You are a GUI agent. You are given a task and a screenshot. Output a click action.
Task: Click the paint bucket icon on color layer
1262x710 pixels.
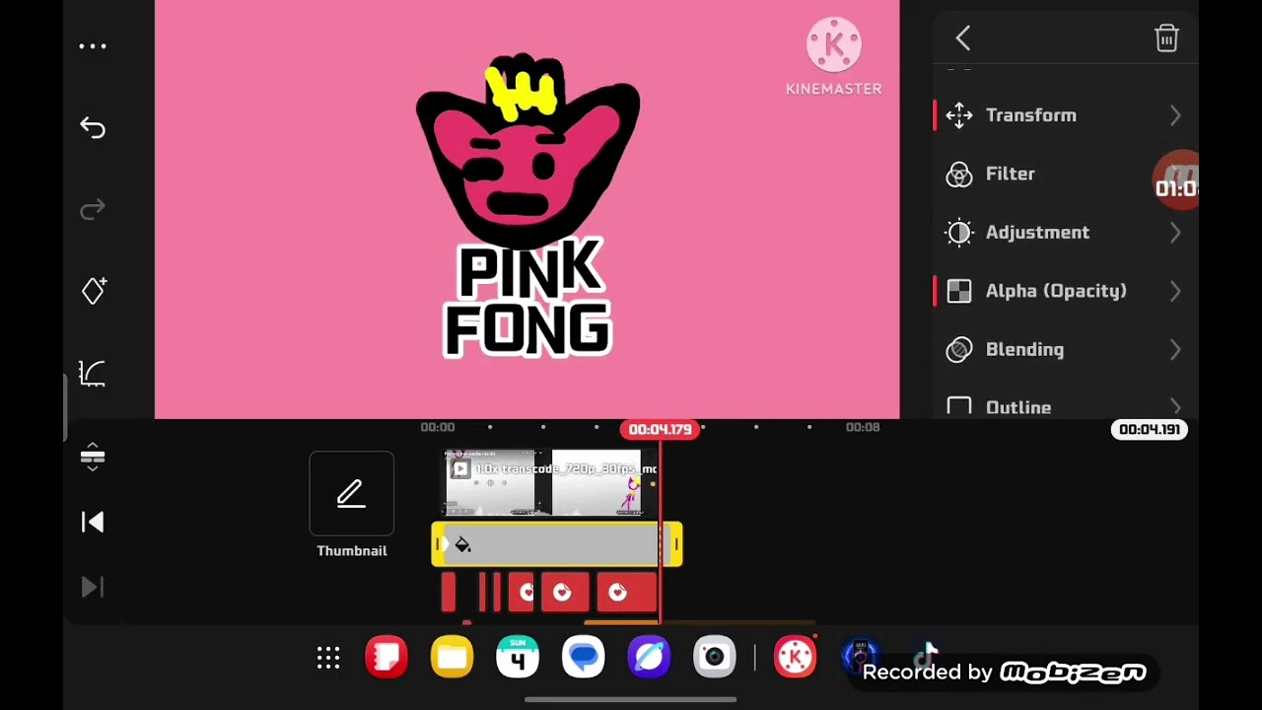[x=462, y=544]
